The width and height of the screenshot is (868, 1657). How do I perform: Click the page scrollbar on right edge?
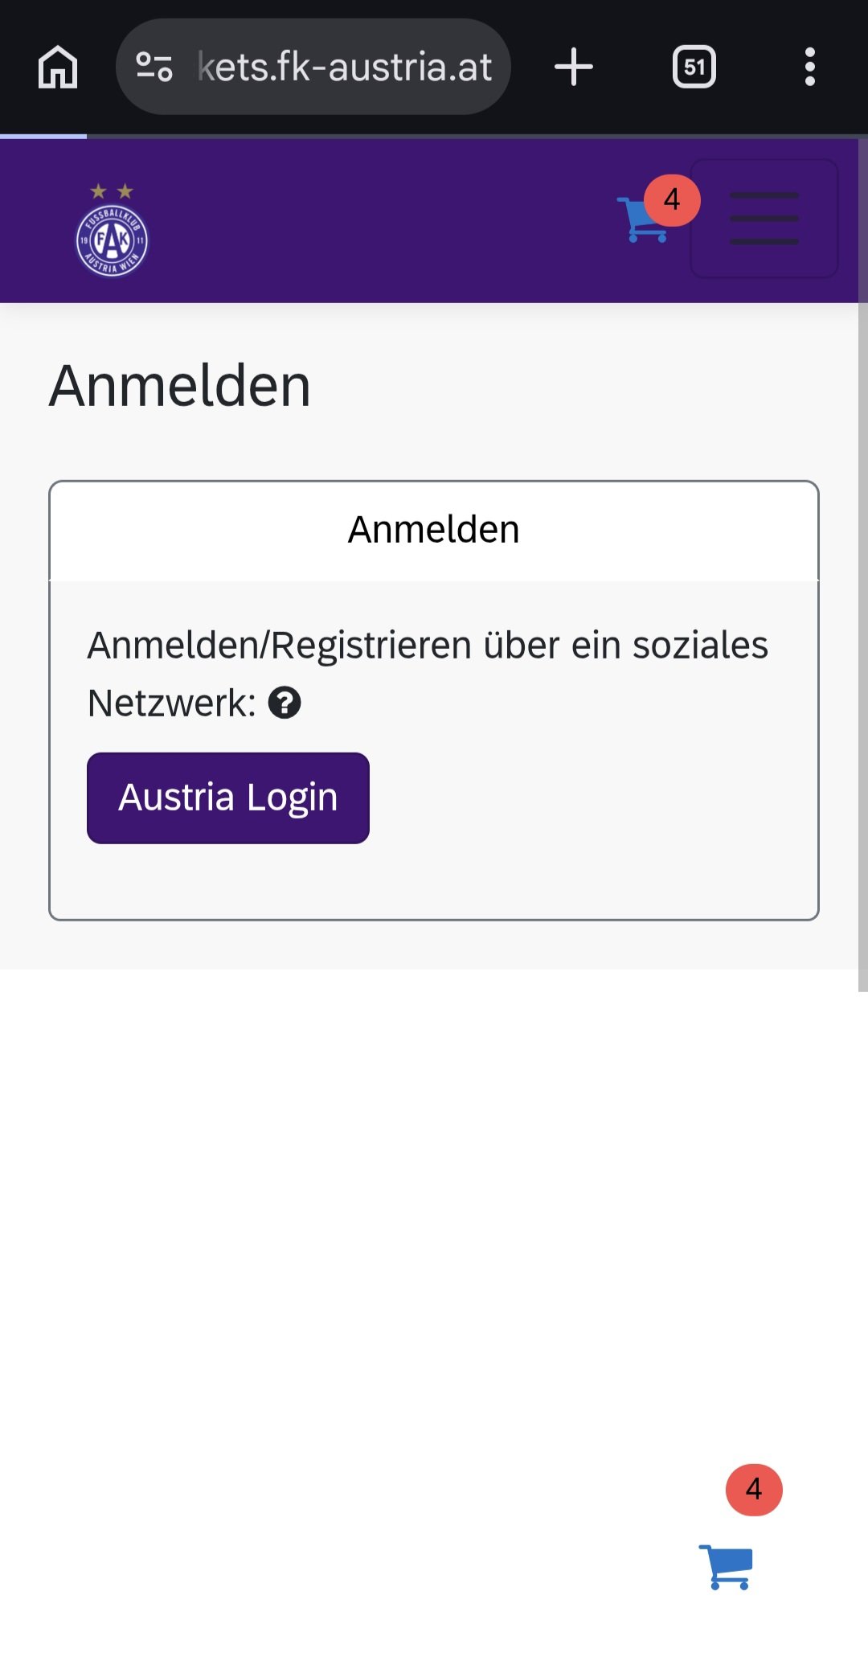coord(862,563)
